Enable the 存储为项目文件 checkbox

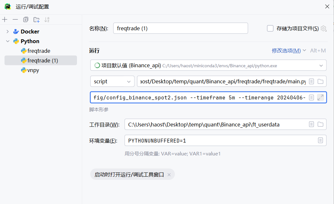[x=270, y=28]
